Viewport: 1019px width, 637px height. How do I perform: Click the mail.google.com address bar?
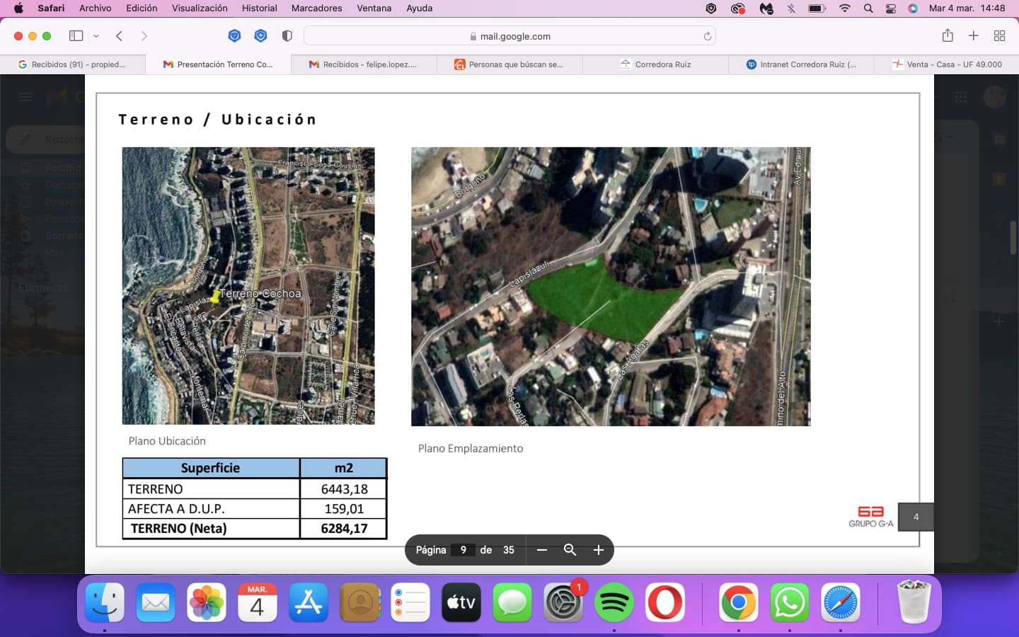(509, 36)
